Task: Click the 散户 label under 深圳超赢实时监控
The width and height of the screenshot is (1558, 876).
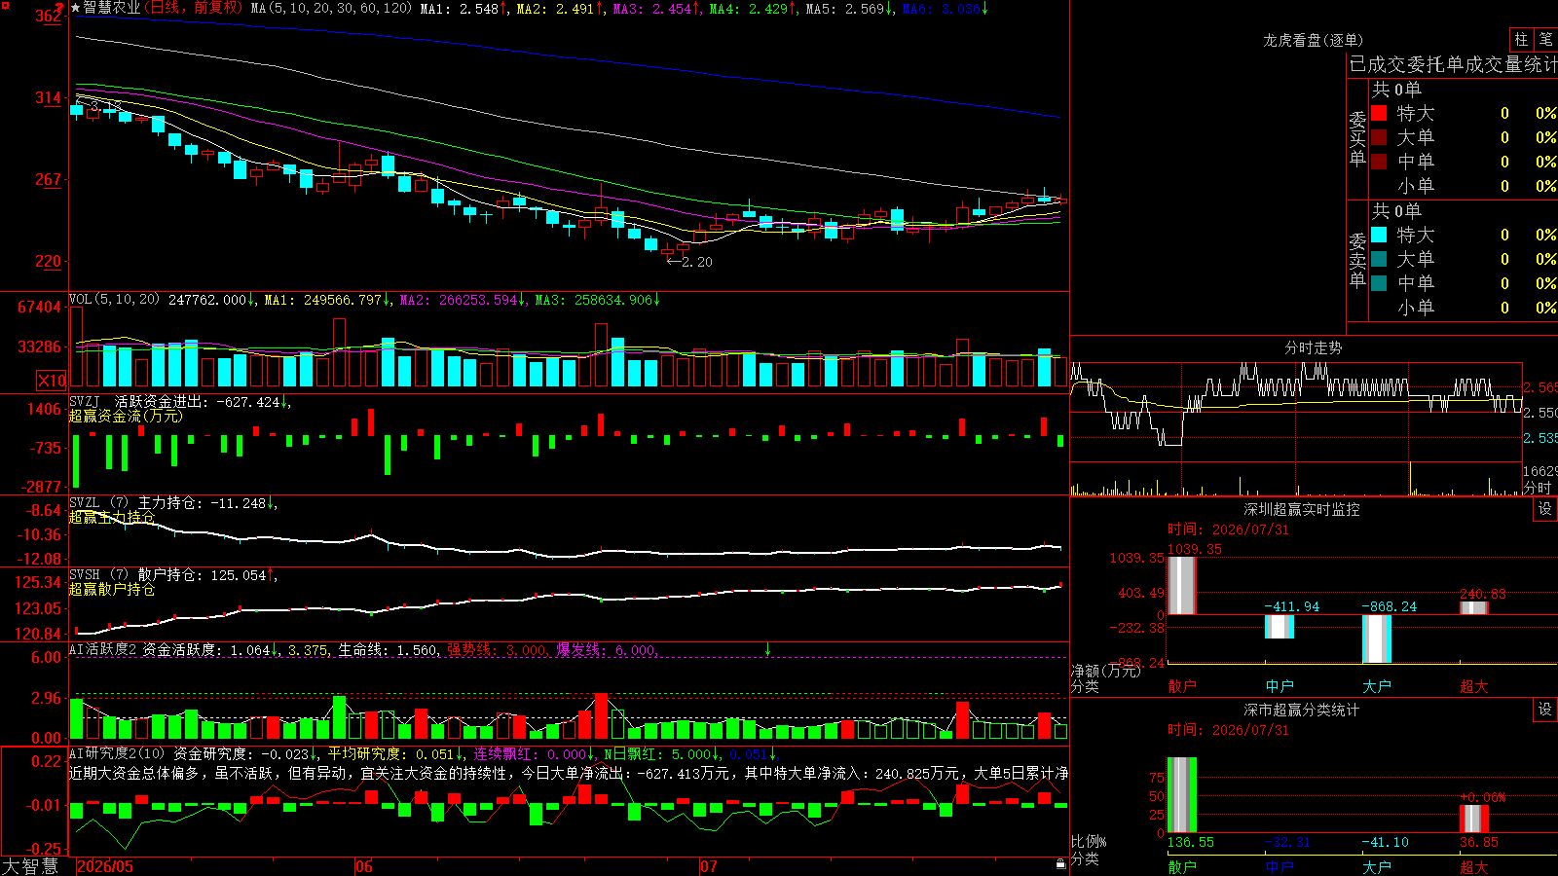Action: (1182, 686)
